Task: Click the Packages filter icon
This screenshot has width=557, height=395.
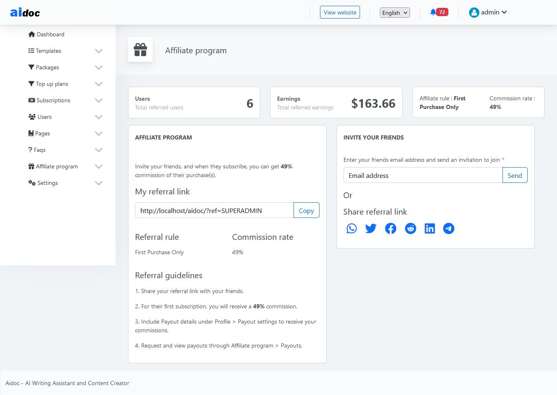Action: pyautogui.click(x=31, y=67)
